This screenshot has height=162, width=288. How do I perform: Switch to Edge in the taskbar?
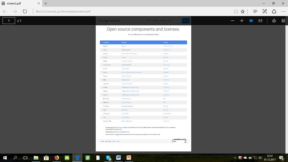[77, 158]
